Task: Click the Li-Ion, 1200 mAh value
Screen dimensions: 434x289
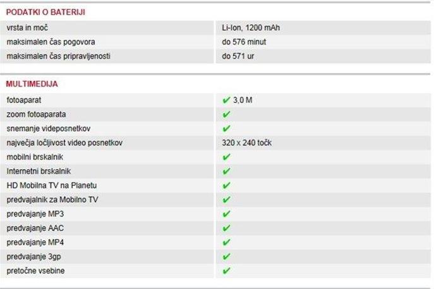Action: tap(251, 28)
